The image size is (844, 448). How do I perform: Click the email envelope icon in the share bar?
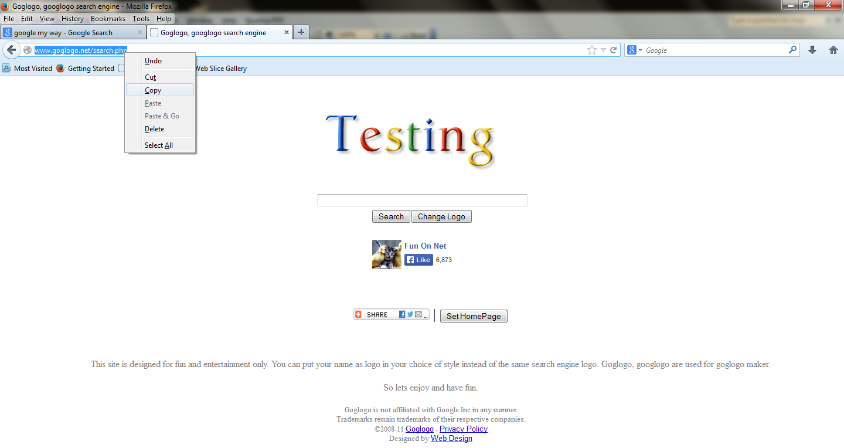(418, 315)
